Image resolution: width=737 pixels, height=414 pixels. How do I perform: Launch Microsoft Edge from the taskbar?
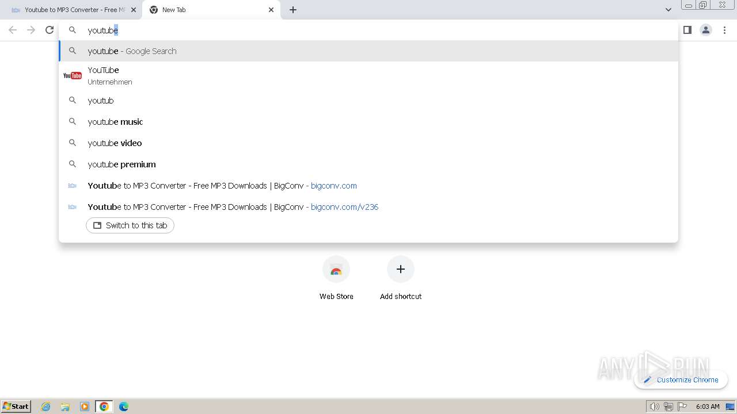click(x=123, y=407)
